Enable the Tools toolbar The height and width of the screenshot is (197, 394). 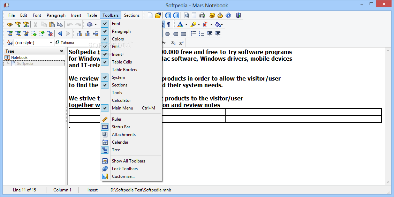point(131,93)
